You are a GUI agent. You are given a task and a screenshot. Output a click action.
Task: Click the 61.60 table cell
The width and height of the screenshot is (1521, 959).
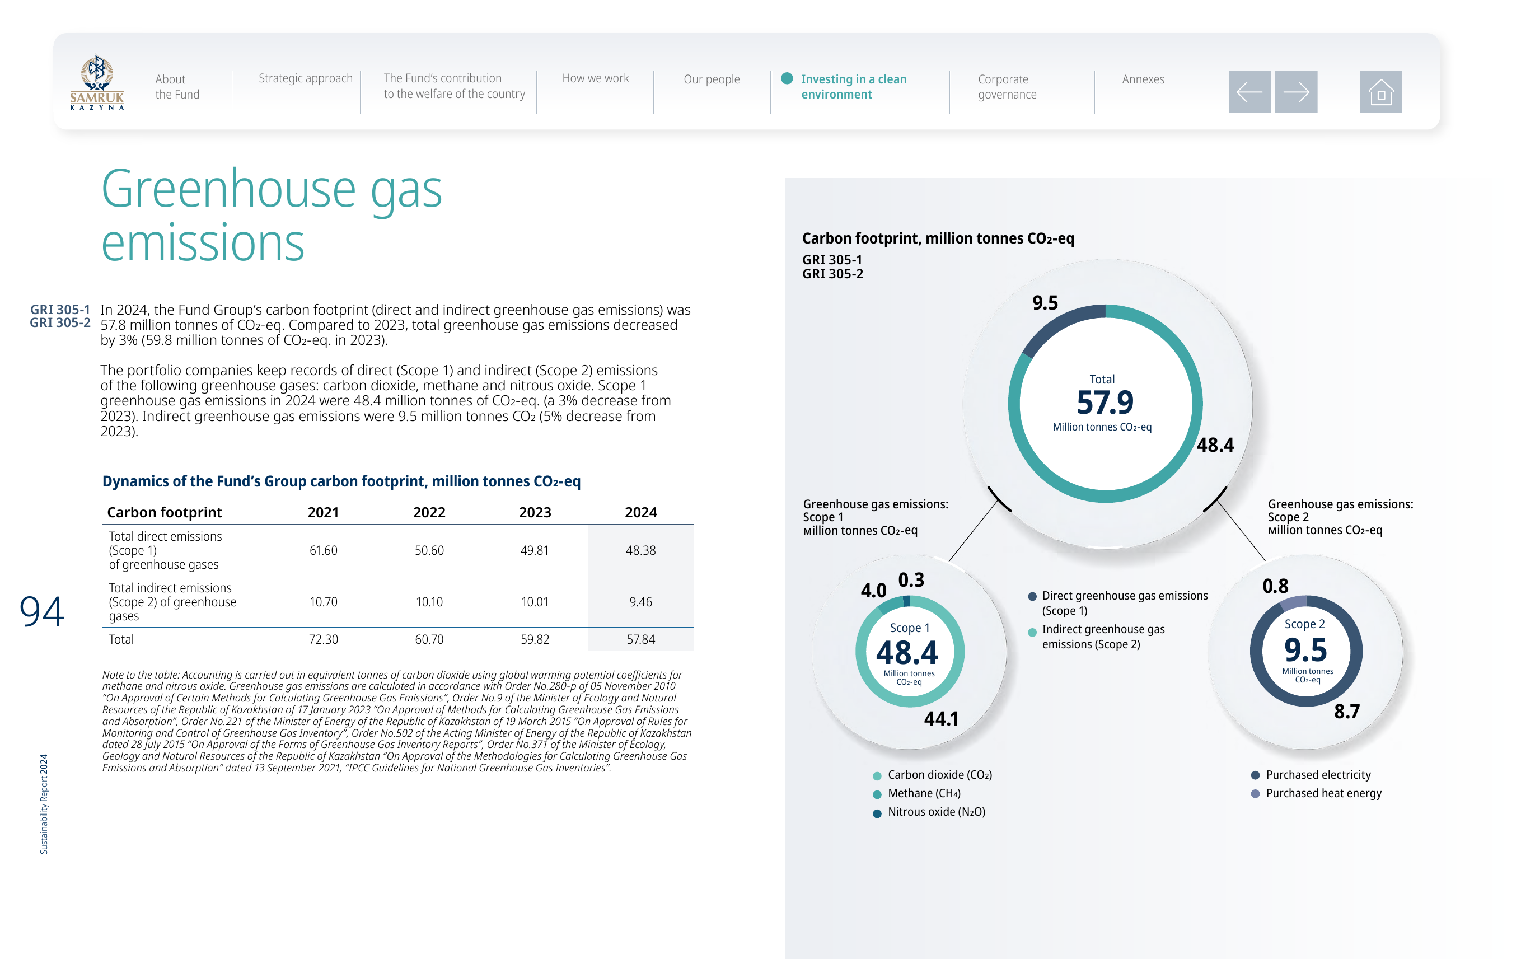[323, 550]
